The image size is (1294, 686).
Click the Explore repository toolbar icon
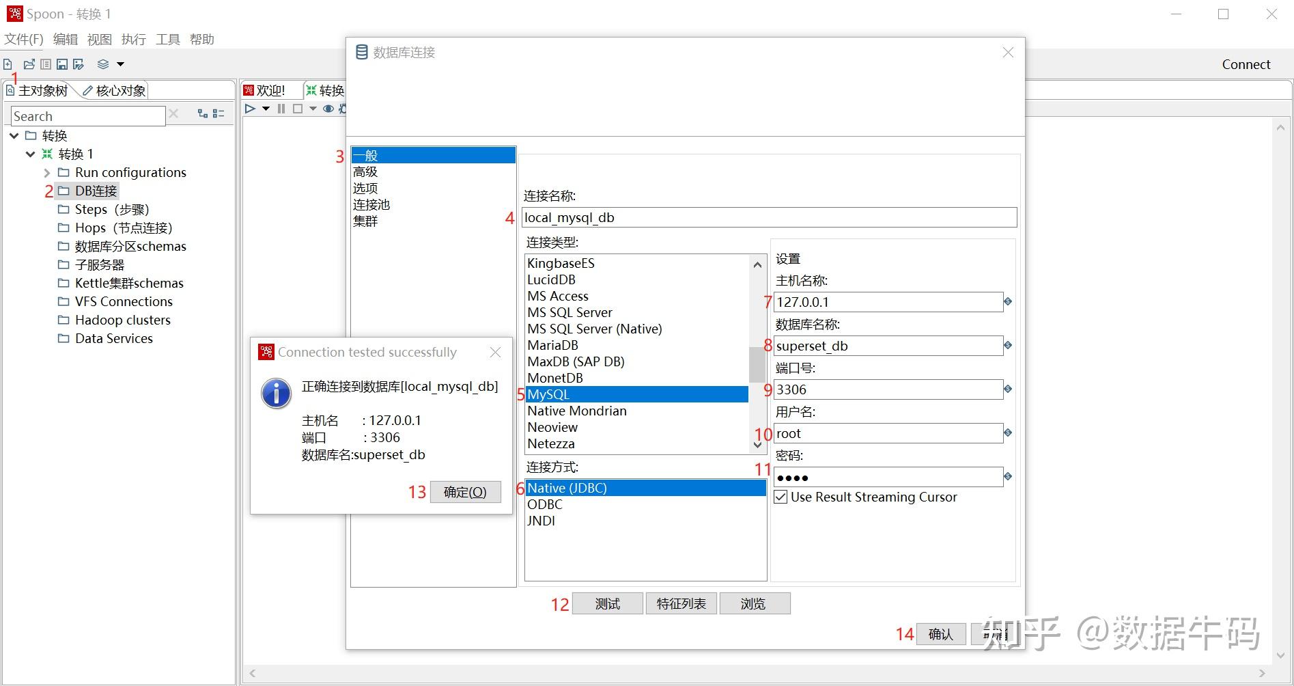pos(46,64)
